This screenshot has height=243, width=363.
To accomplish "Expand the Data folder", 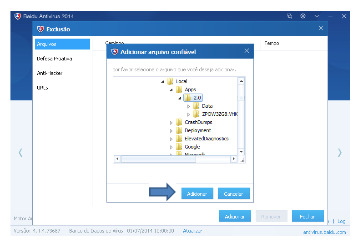I will pos(188,106).
